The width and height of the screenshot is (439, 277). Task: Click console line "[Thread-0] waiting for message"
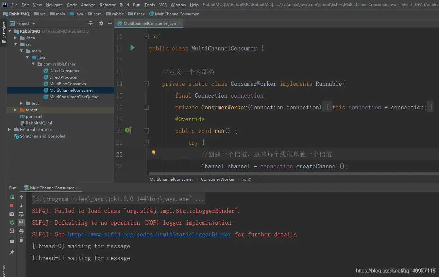[x=81, y=246]
